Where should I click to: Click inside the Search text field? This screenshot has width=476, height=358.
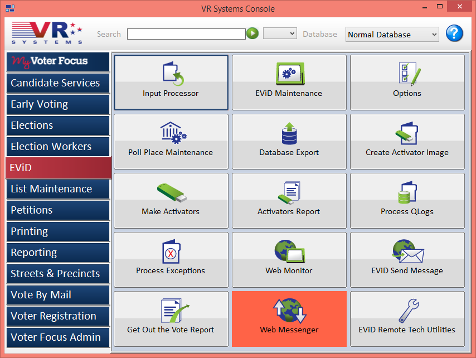click(x=186, y=34)
